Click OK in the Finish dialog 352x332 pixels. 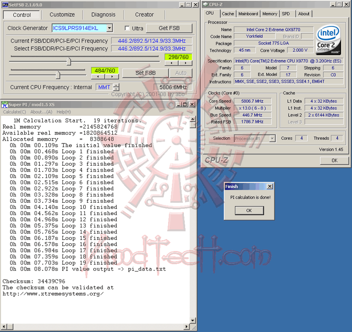[249, 211]
